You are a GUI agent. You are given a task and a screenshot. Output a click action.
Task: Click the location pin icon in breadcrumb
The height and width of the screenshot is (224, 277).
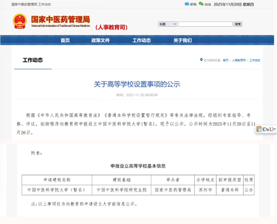201,60
